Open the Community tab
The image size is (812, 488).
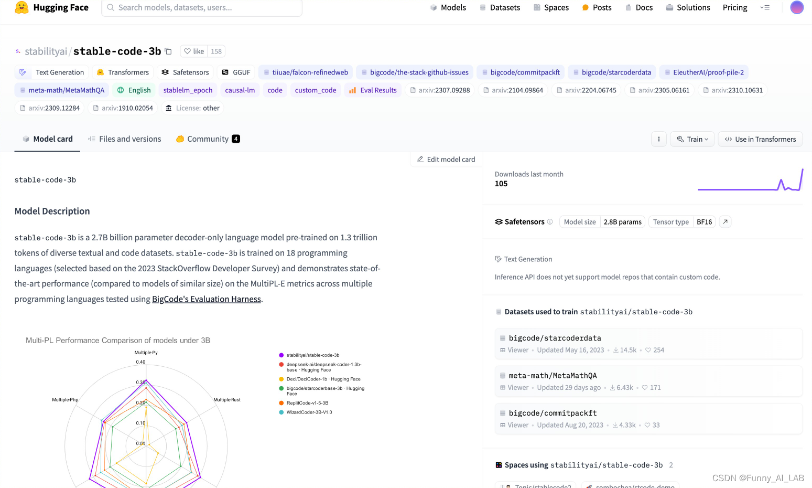tap(208, 139)
